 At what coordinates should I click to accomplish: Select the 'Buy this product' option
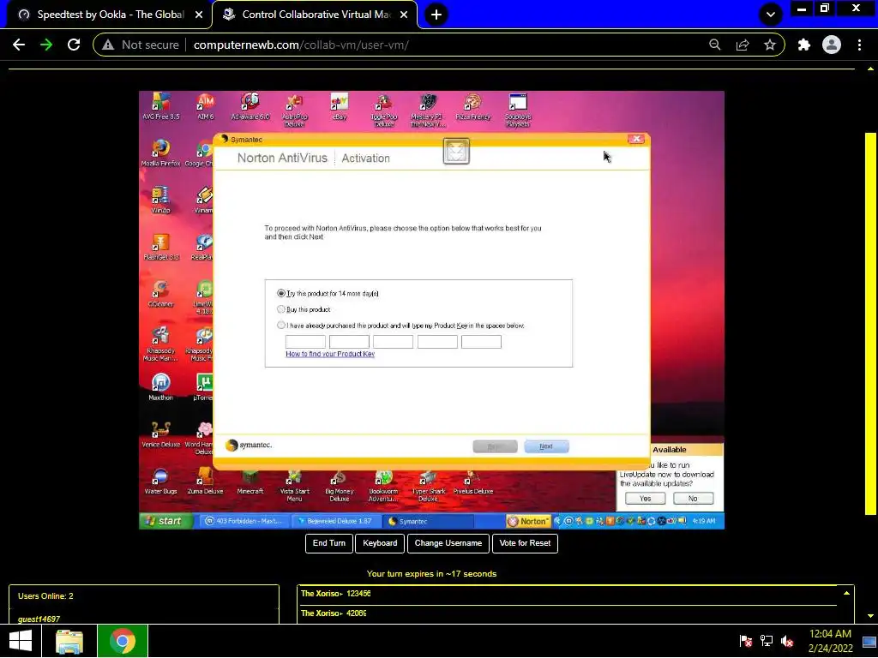click(x=281, y=308)
